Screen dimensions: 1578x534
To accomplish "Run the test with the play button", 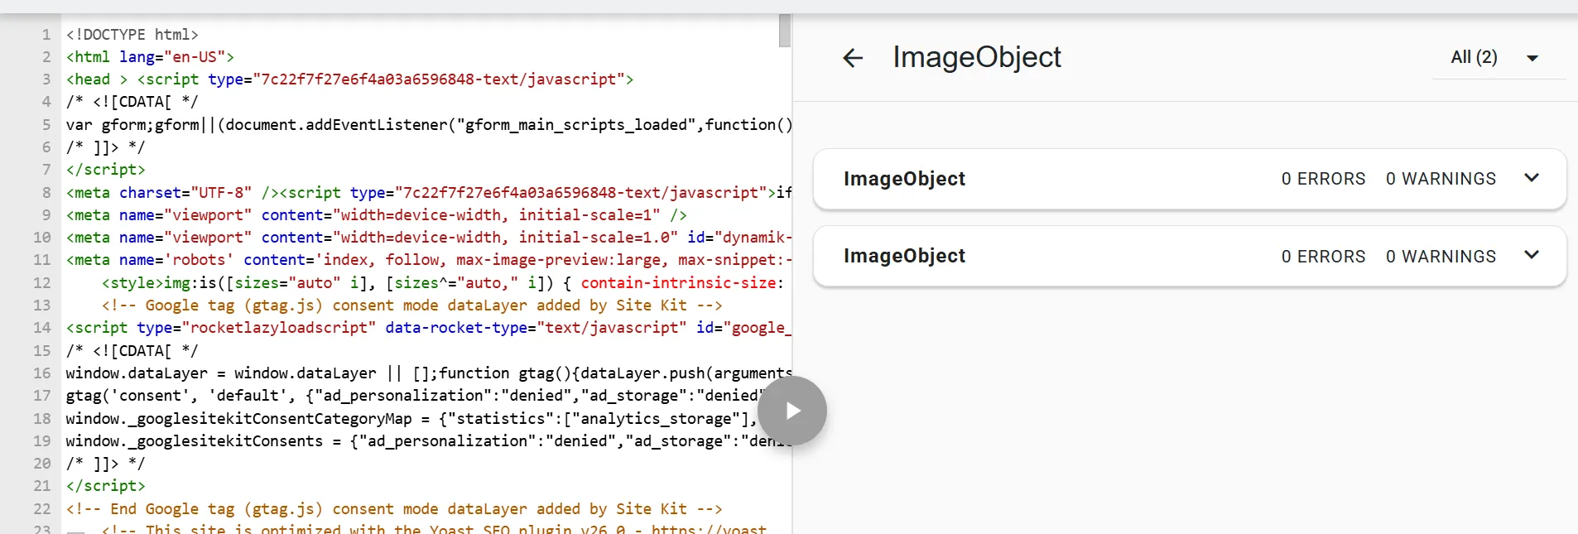I will 792,411.
